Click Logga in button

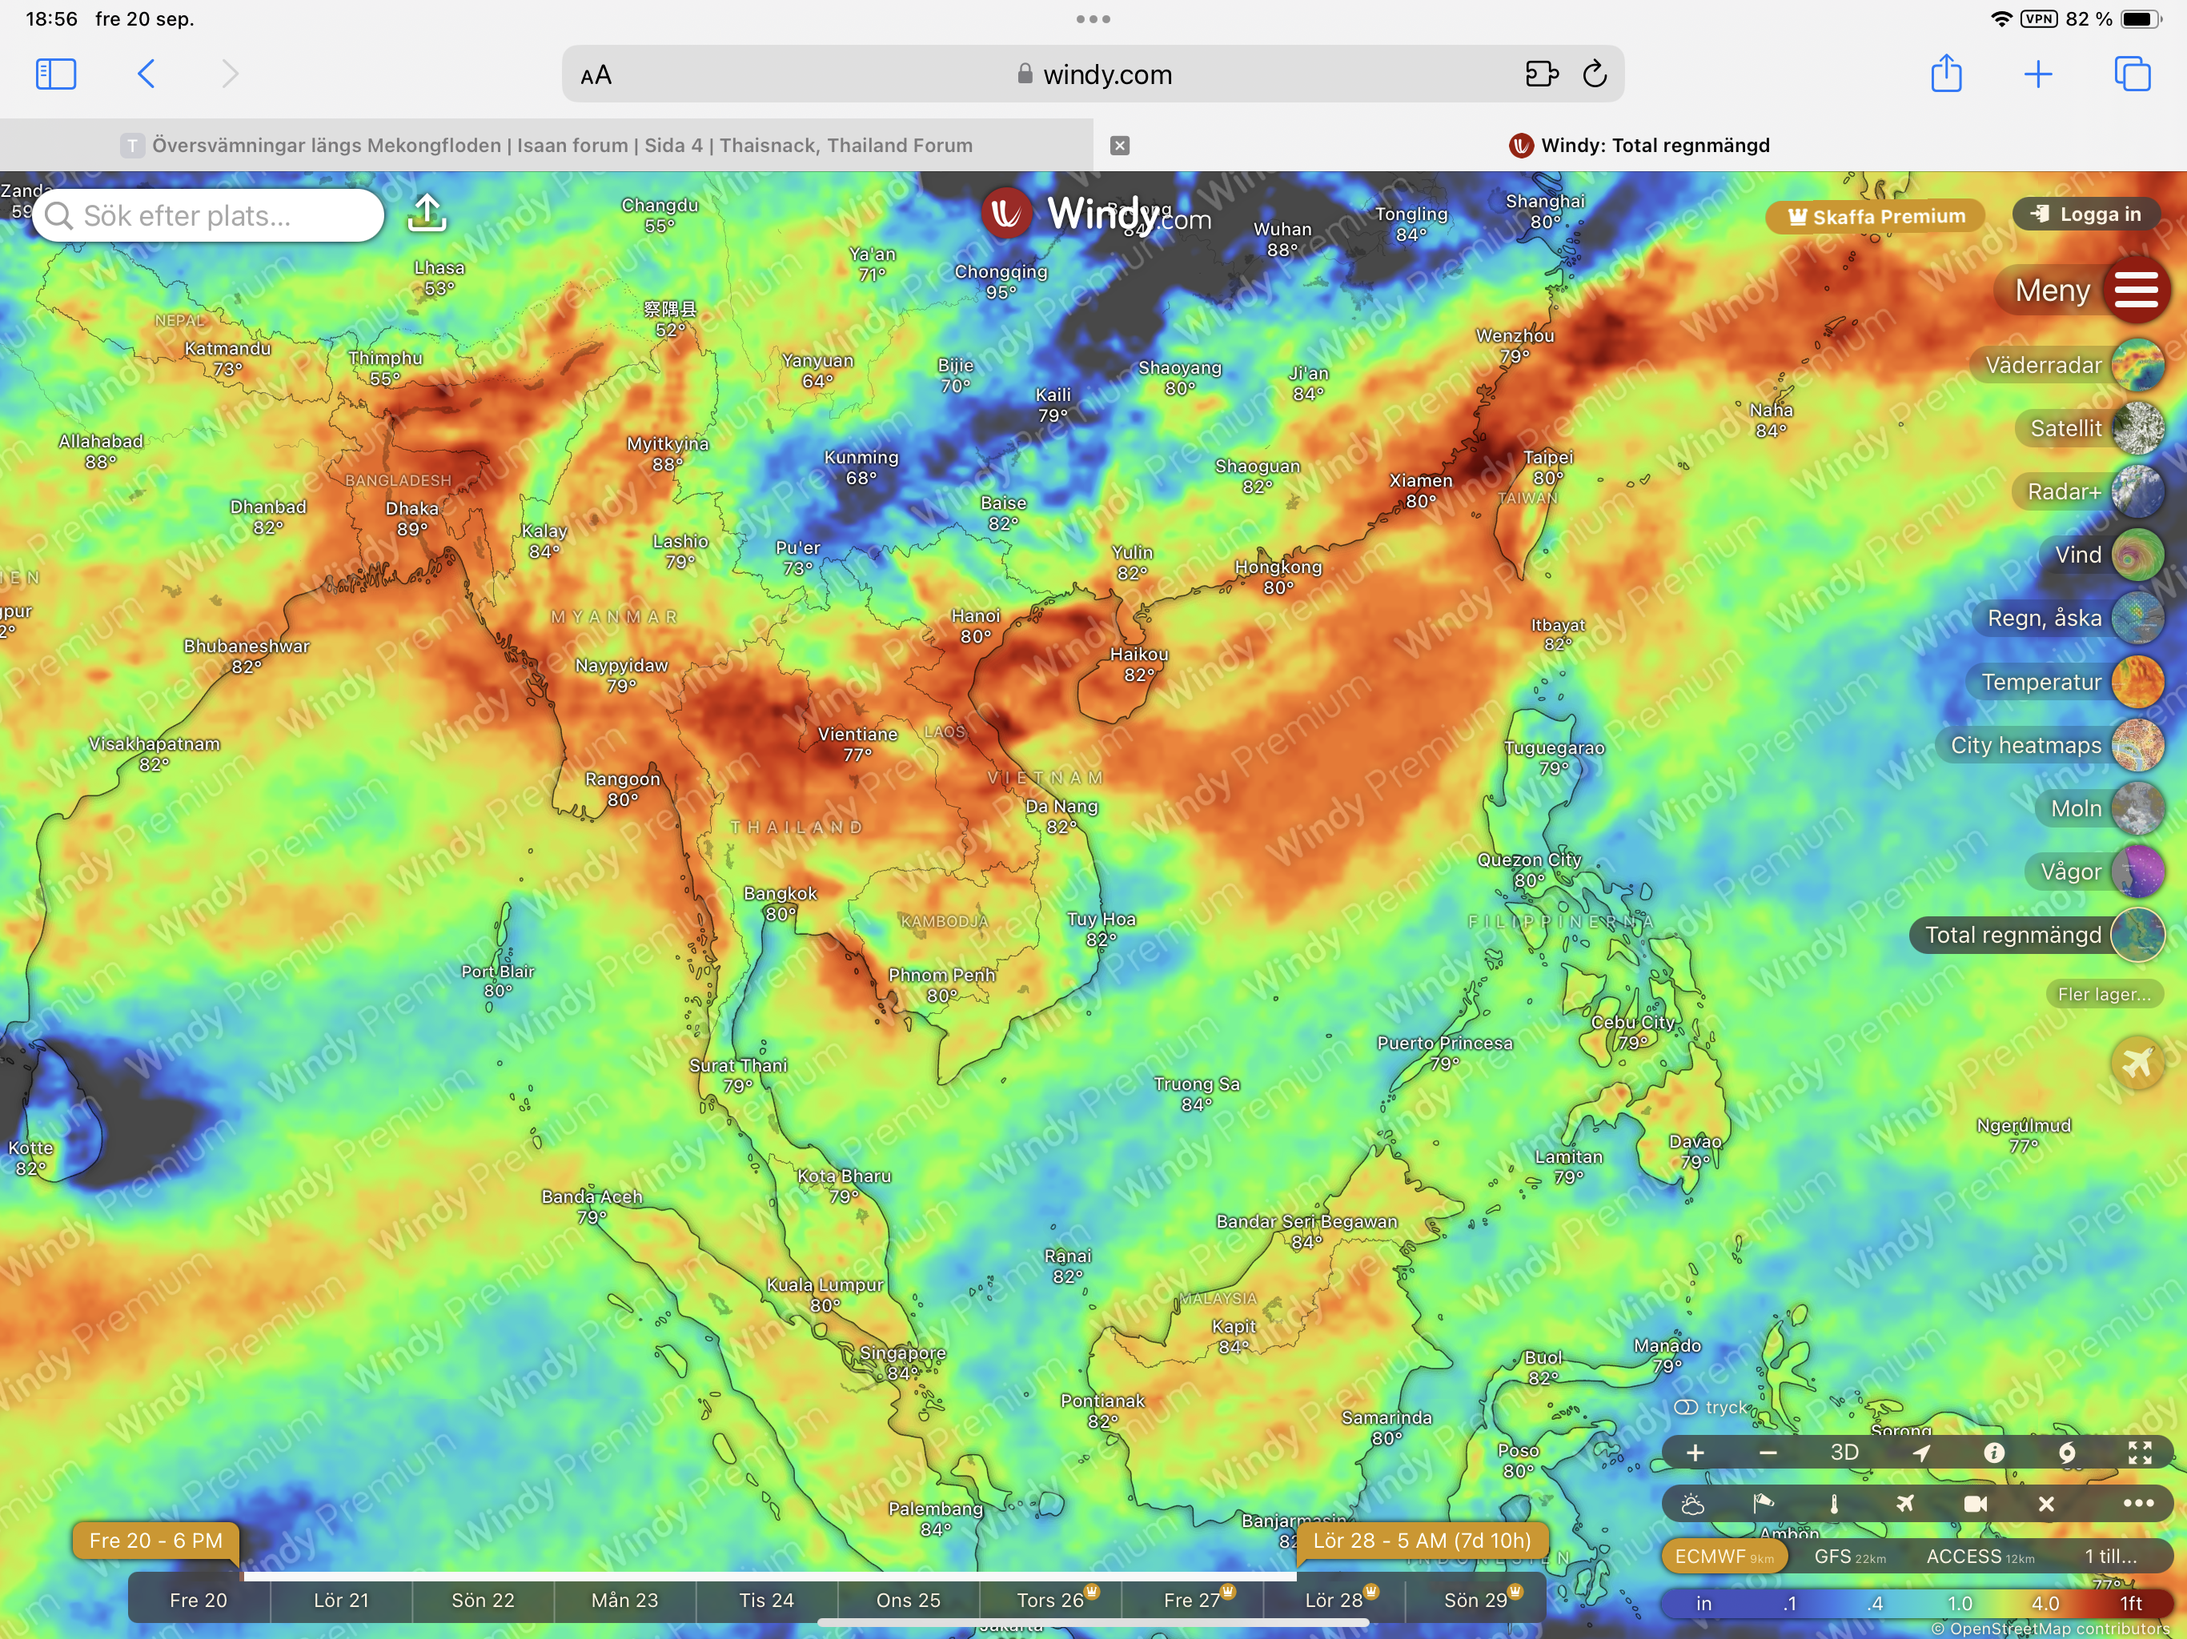coord(2086,214)
